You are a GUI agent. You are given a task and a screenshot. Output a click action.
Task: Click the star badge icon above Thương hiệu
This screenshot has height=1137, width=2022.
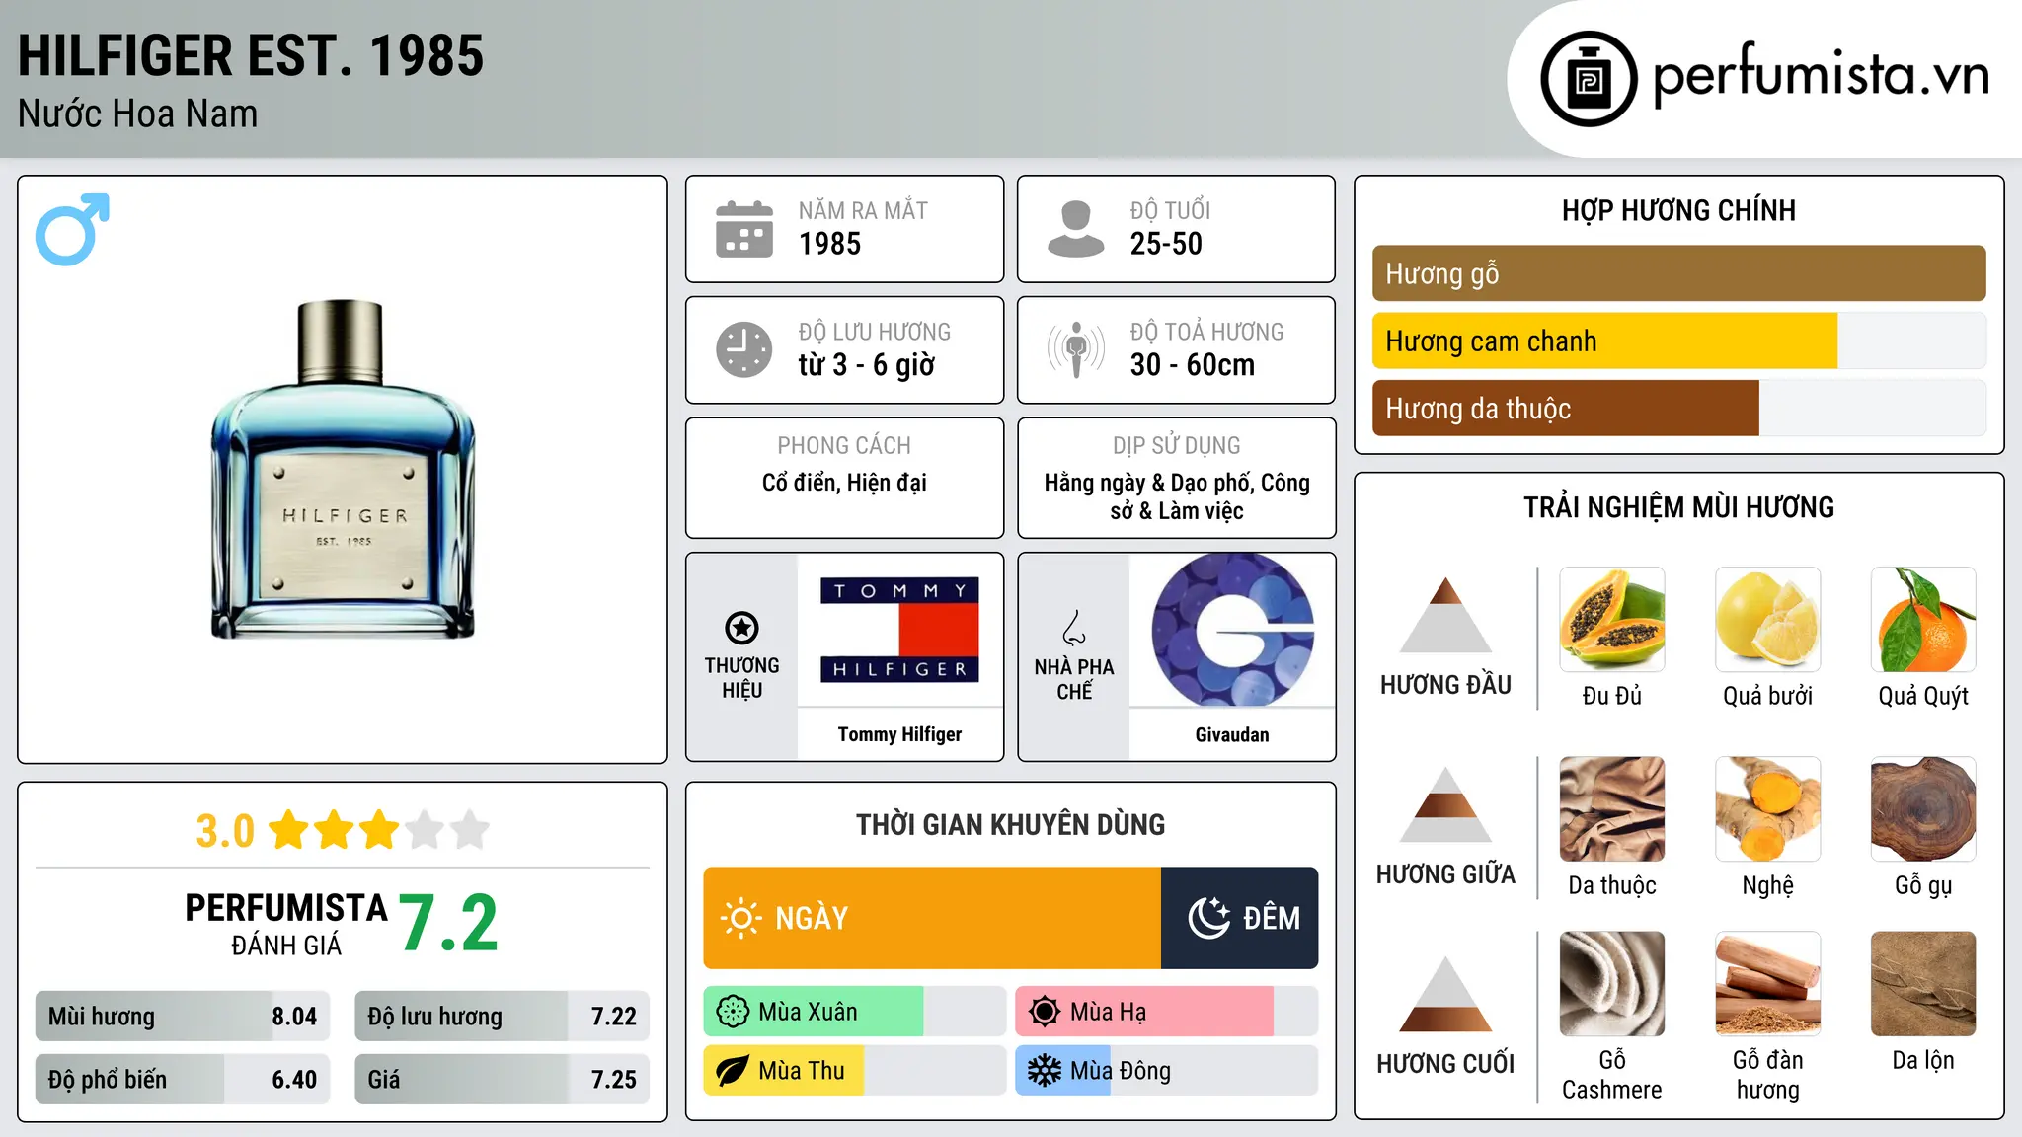click(741, 627)
